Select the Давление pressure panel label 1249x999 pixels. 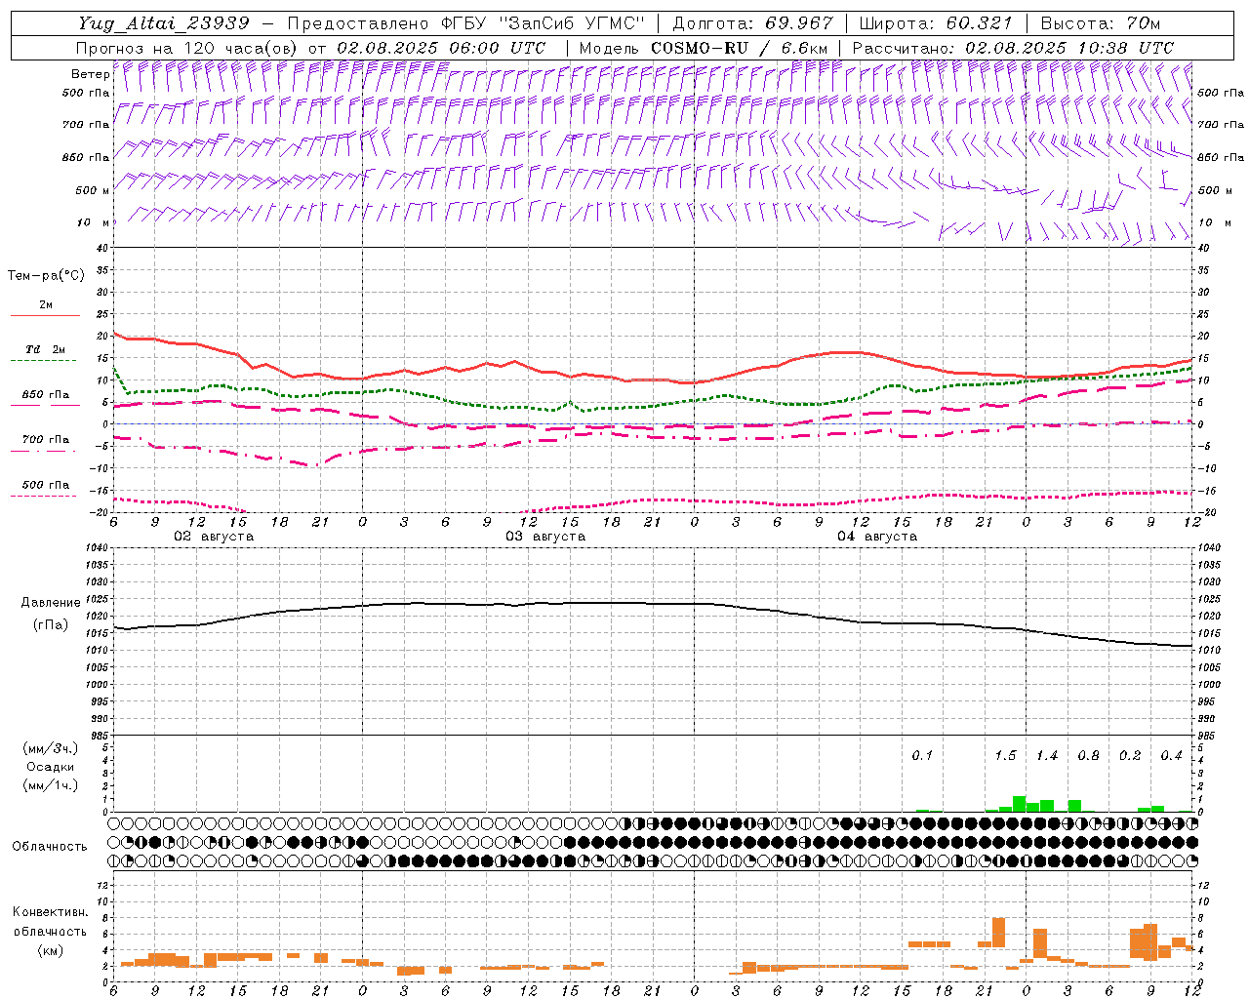50,603
